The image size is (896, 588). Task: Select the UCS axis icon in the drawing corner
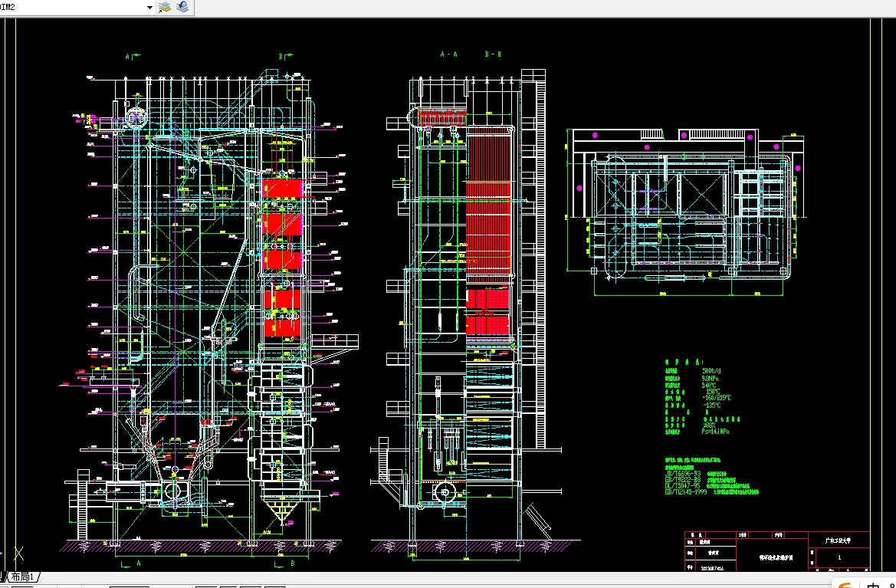tap(18, 554)
